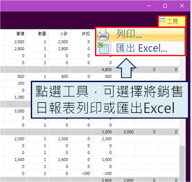
Task: Click the vertical scrollbar thumb
Action: click(182, 163)
